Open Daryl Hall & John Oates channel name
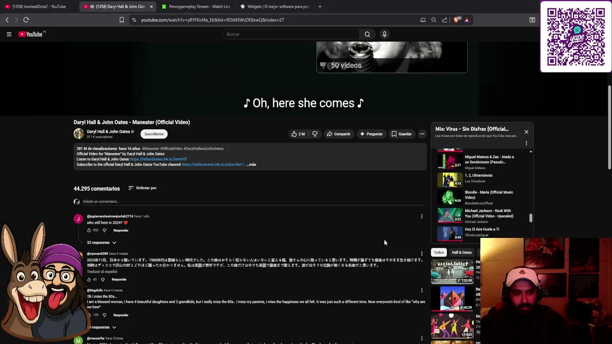Screen dimensions: 612x344 tap(109, 132)
